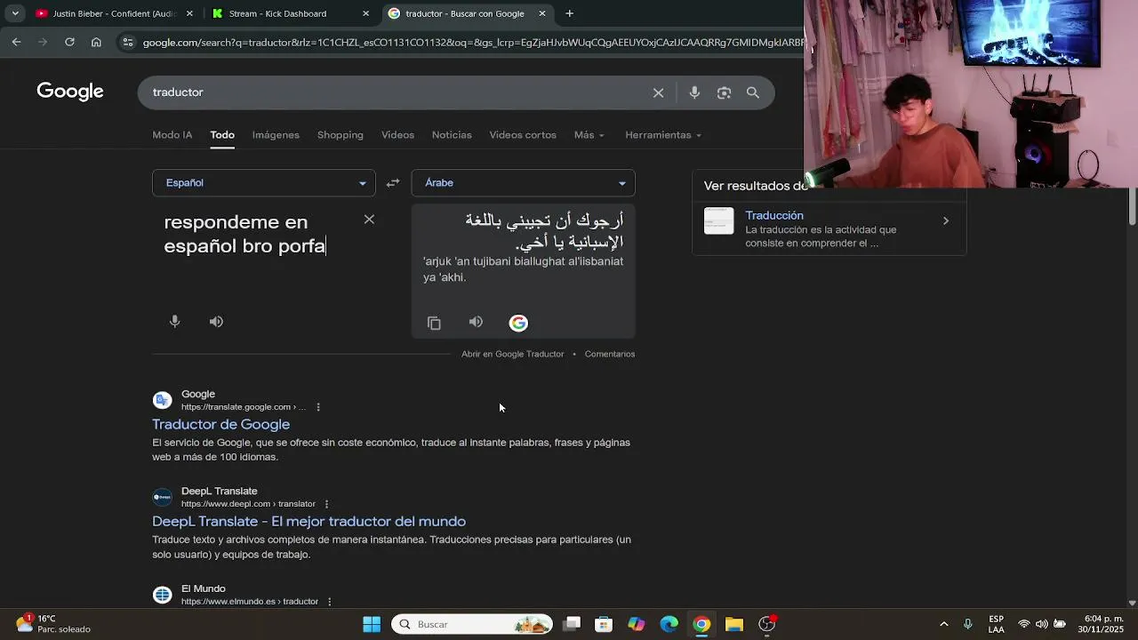Viewport: 1138px width, 640px height.
Task: Switch to the Imágenes tab
Action: 276,135
